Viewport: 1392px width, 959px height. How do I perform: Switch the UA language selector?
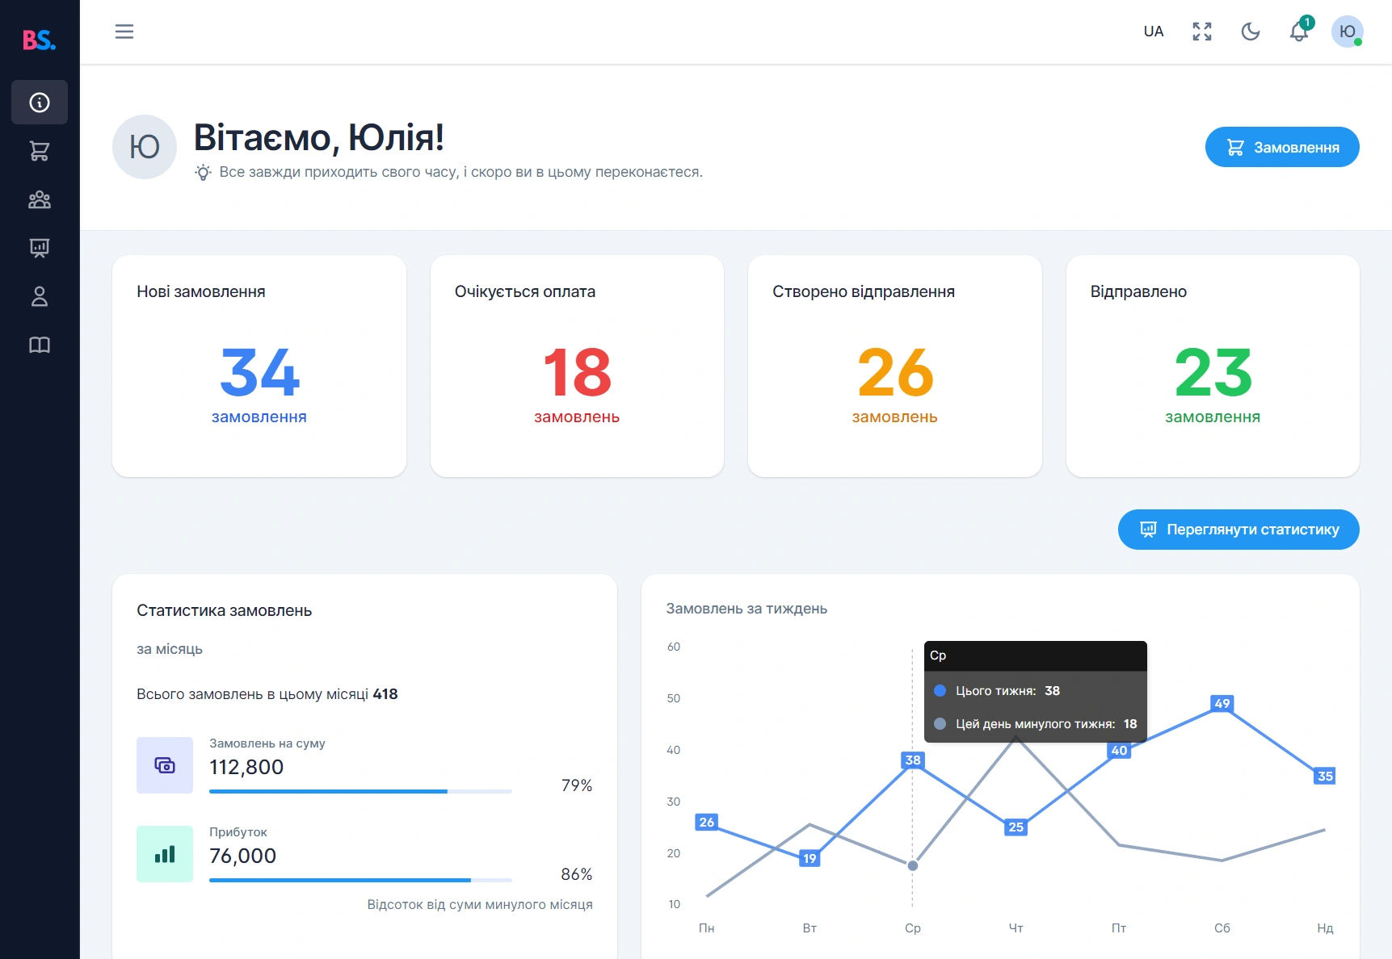coord(1154,31)
